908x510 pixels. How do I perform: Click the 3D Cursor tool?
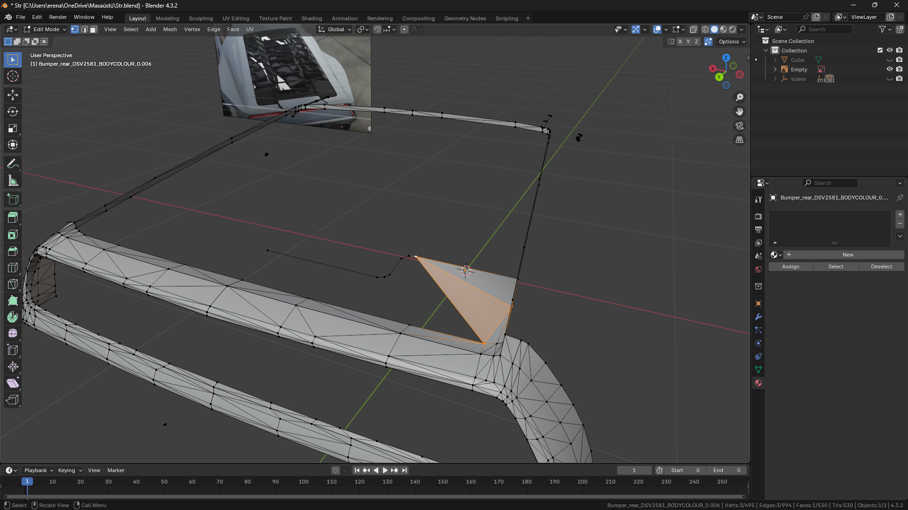[13, 76]
